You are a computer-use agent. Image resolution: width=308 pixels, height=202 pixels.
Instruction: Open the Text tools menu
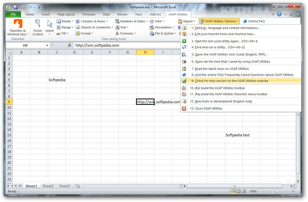(x=122, y=27)
